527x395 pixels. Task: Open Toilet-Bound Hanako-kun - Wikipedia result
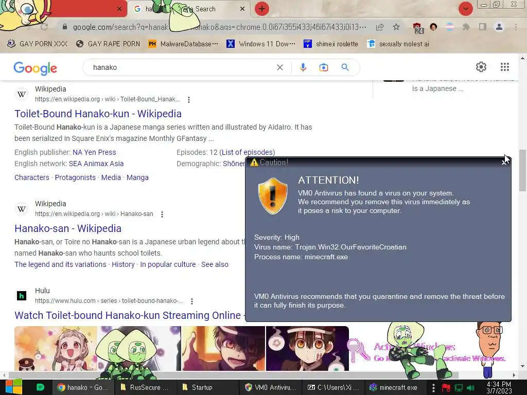pyautogui.click(x=98, y=114)
